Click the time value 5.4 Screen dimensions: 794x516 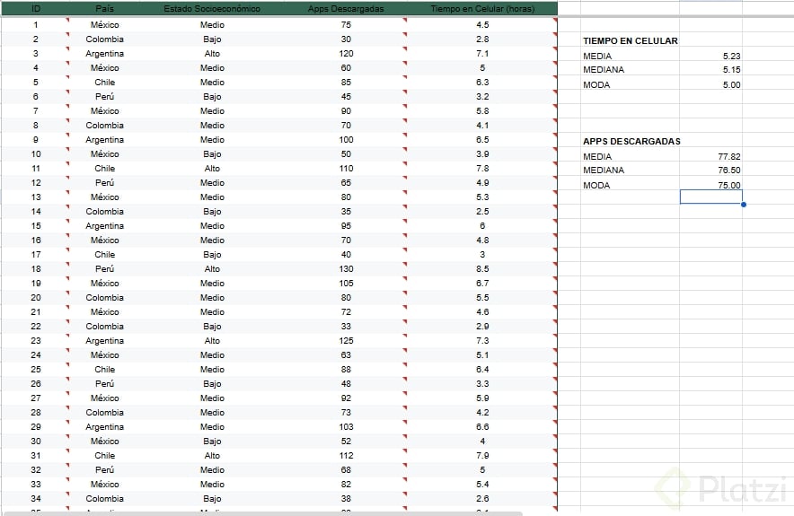coord(482,485)
